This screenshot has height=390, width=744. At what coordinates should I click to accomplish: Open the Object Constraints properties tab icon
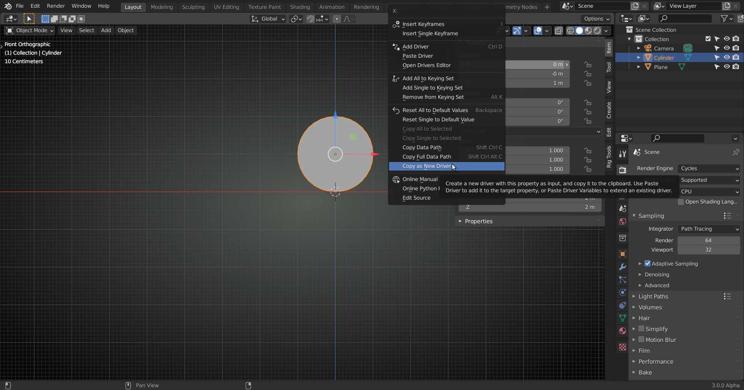tap(622, 305)
